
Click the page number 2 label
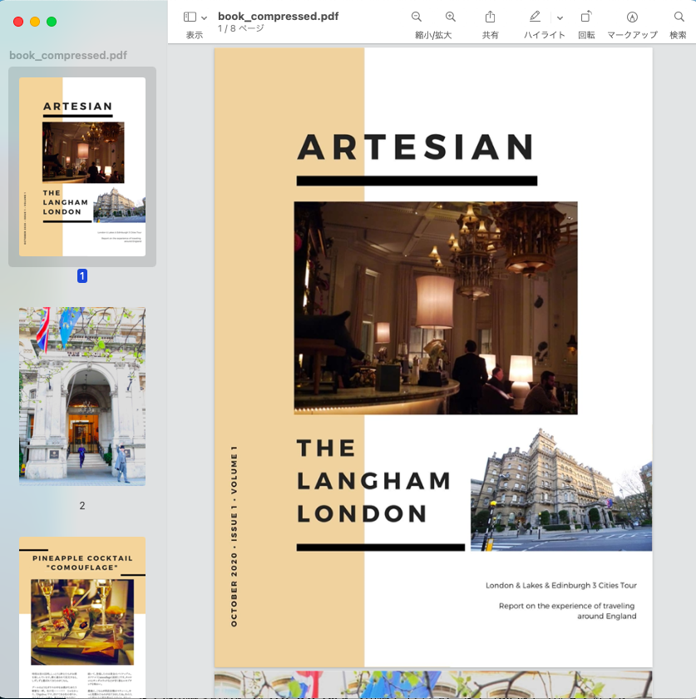click(82, 506)
